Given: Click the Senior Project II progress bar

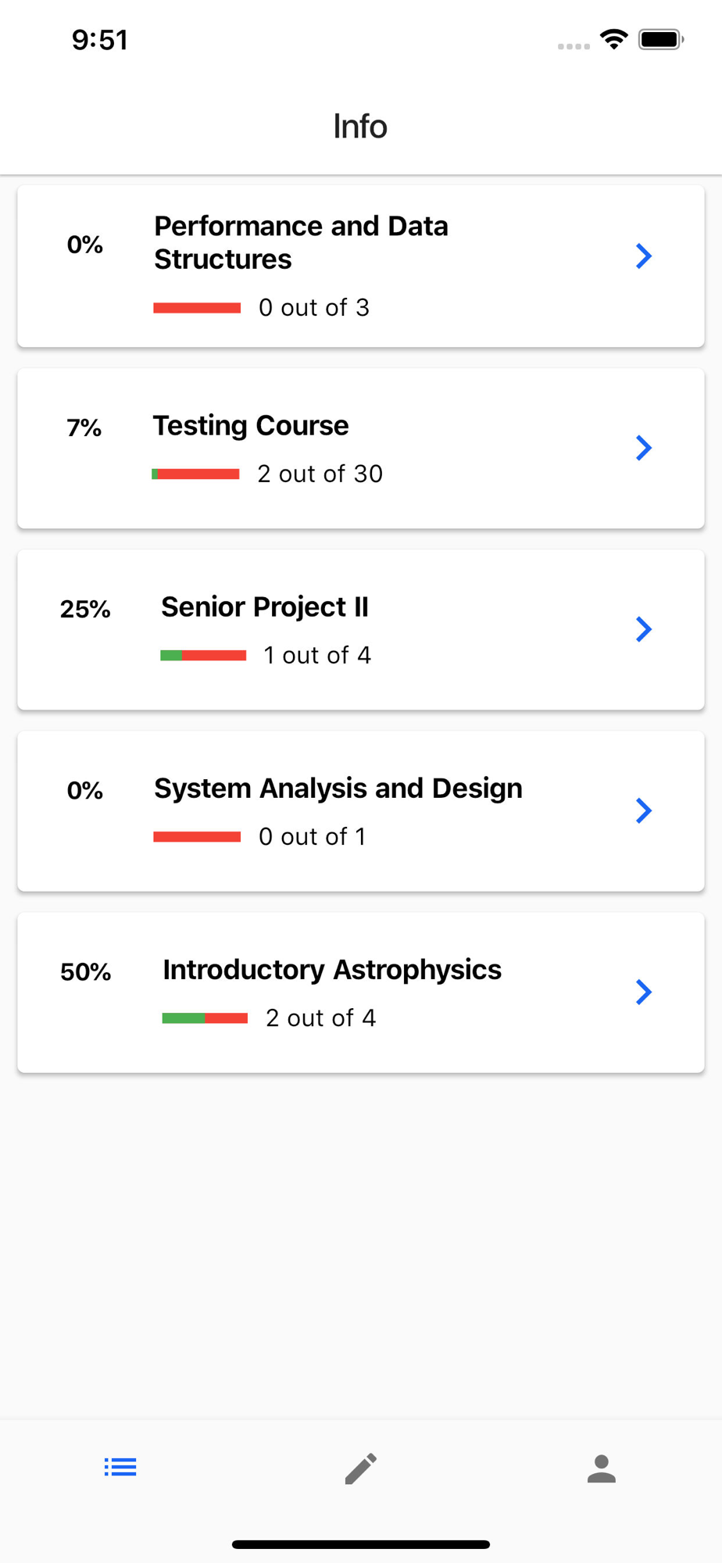Looking at the screenshot, I should pos(203,655).
